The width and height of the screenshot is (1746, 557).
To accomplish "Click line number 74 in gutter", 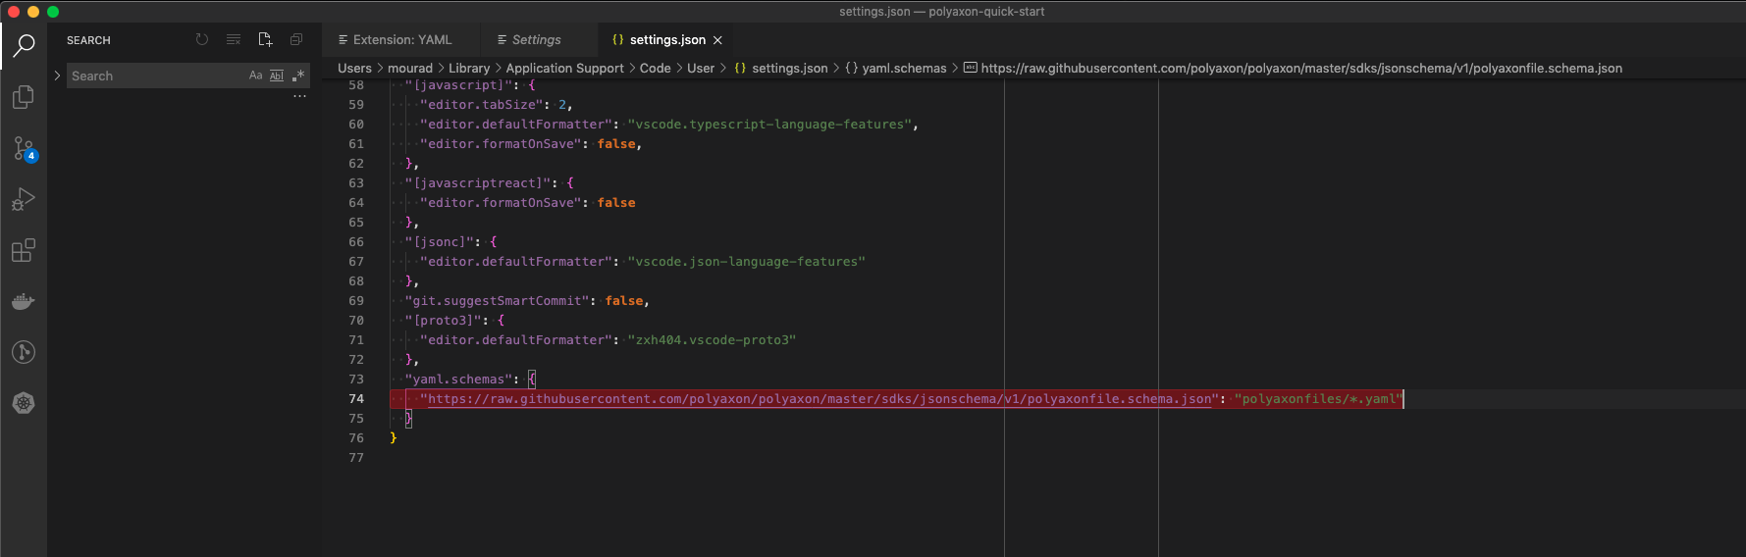I will point(356,399).
